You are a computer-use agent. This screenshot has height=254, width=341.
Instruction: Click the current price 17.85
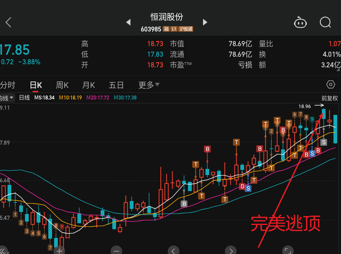14,50
